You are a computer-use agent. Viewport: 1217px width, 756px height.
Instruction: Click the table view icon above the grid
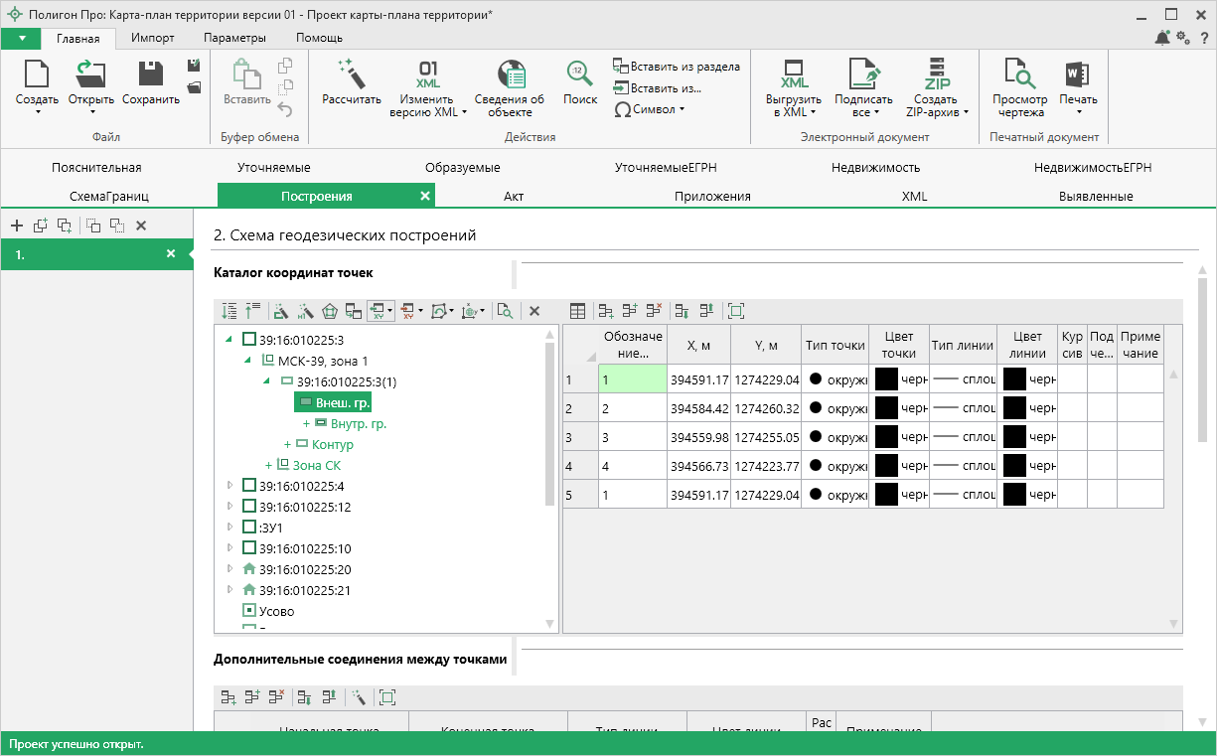(x=577, y=311)
